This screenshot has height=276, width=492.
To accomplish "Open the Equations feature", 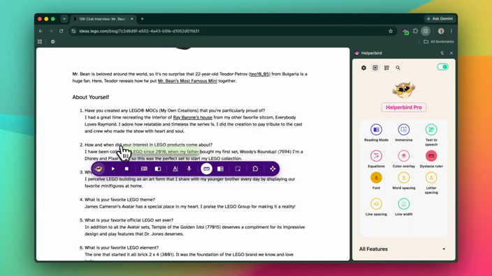I will 376,159.
